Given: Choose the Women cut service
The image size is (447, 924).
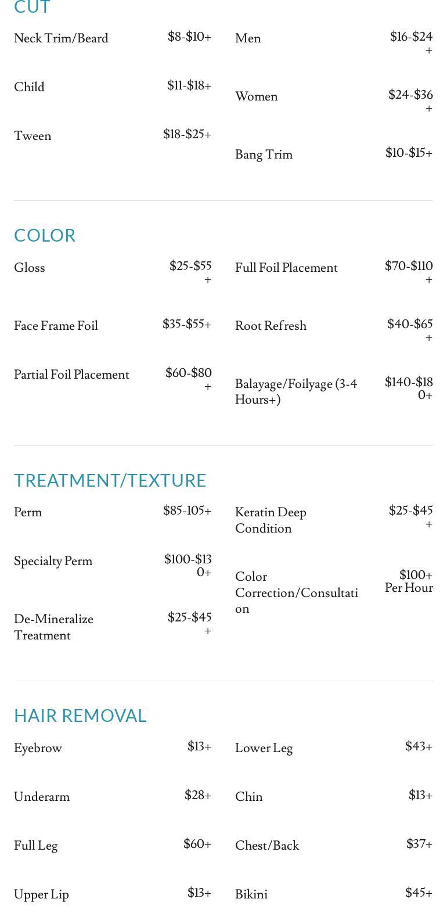Looking at the screenshot, I should pos(256,96).
